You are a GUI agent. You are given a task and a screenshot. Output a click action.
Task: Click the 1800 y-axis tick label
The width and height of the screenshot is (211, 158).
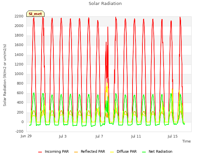point(19,35)
